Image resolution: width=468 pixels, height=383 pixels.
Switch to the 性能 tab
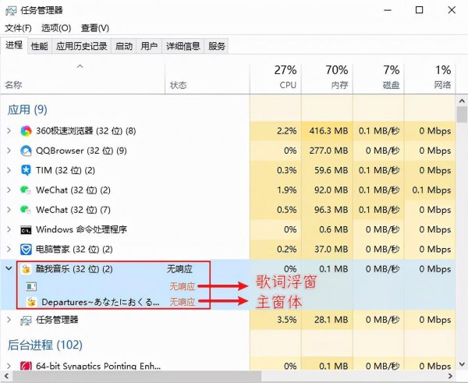pos(40,46)
